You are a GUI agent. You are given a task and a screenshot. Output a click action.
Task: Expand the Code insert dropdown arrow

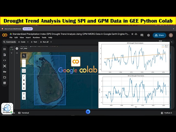(28, 42)
